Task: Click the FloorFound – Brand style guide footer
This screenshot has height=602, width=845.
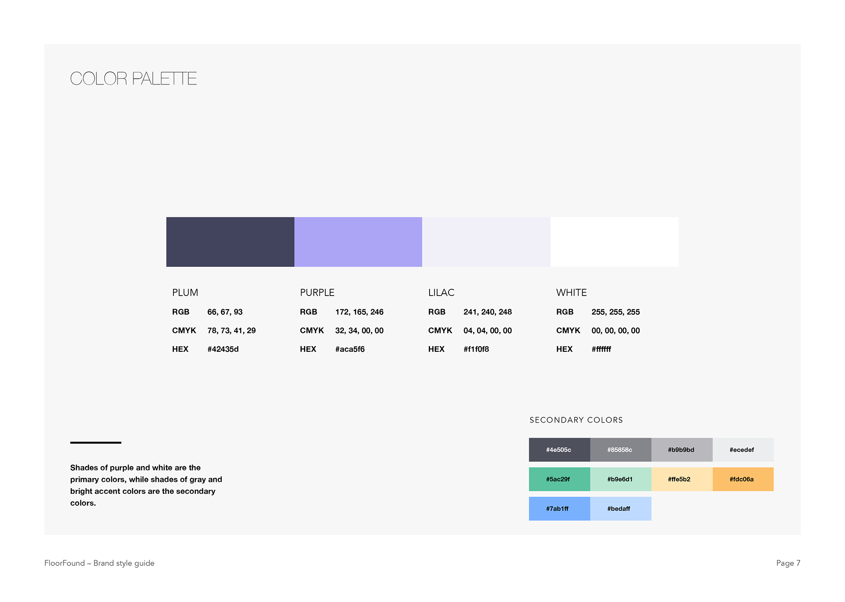Action: pos(99,563)
